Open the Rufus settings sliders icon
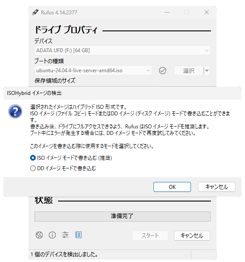 point(65,235)
